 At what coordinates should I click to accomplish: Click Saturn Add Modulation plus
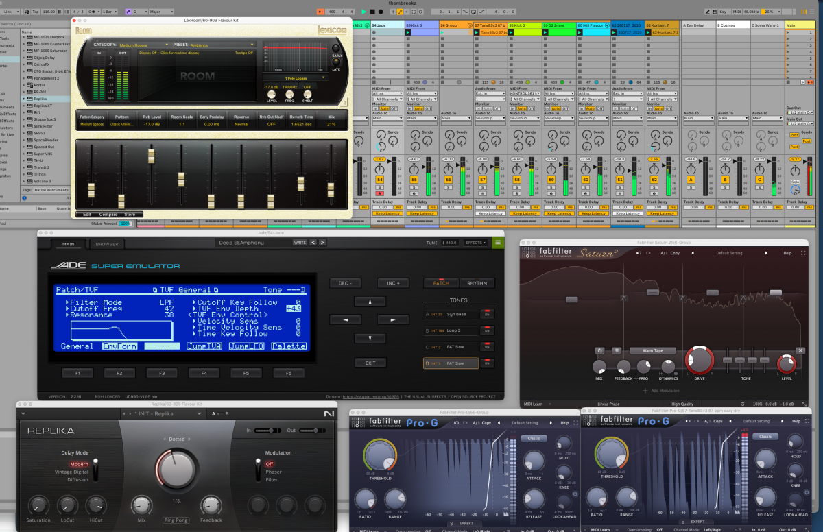645,391
